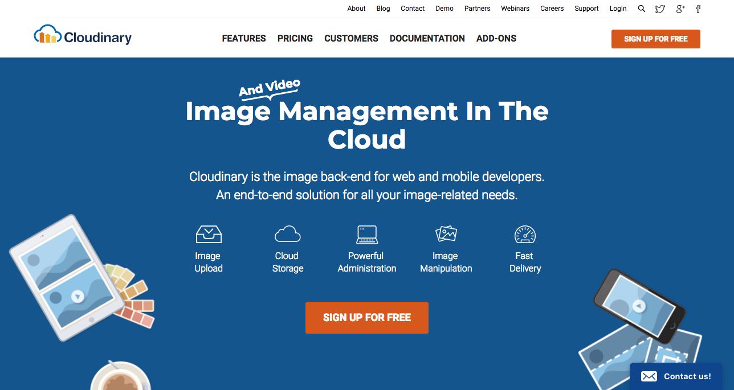This screenshot has width=734, height=390.
Task: Click the Cloud Storage cloud icon
Action: [287, 234]
